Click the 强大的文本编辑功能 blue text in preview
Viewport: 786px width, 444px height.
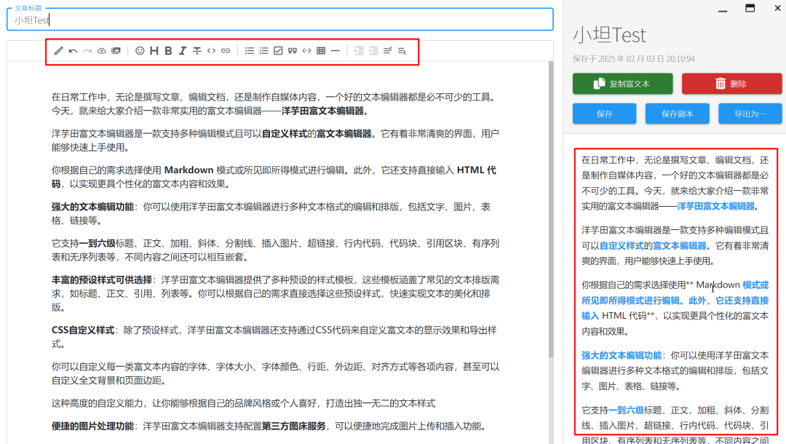622,355
